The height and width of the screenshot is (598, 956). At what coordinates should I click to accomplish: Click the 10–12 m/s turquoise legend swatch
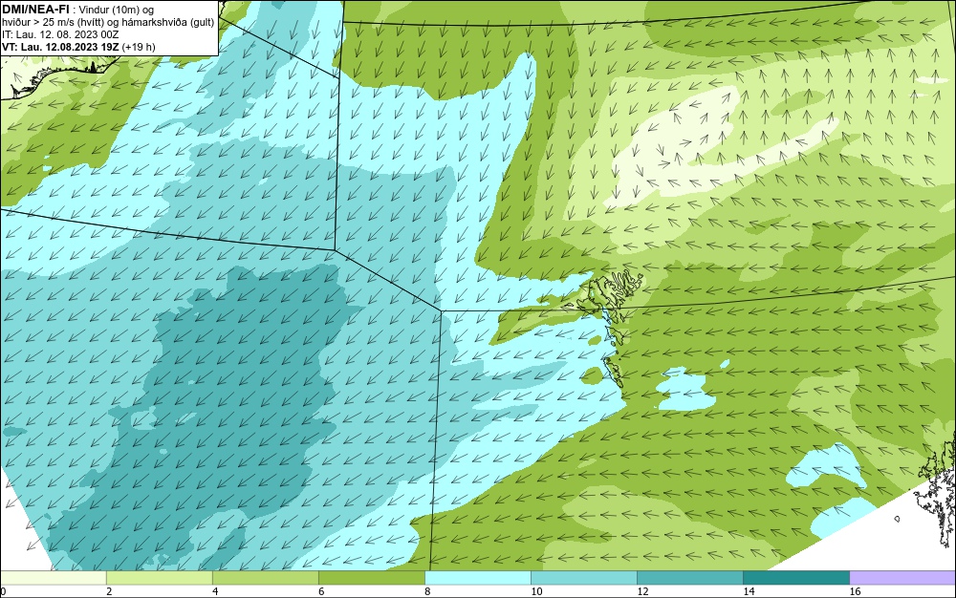pyautogui.click(x=583, y=577)
